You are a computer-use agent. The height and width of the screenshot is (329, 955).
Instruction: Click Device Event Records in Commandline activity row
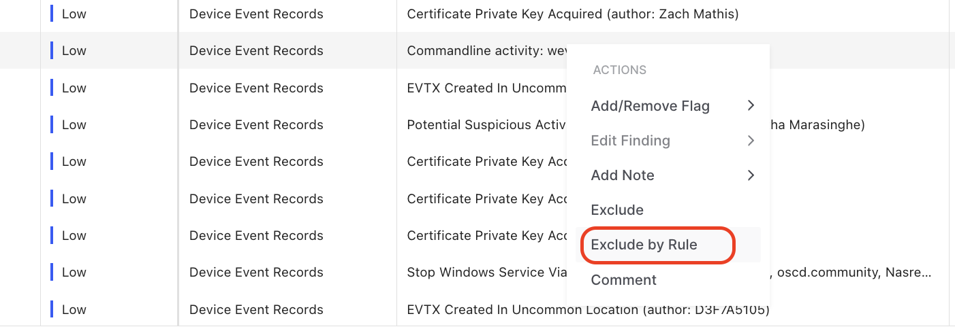[256, 51]
